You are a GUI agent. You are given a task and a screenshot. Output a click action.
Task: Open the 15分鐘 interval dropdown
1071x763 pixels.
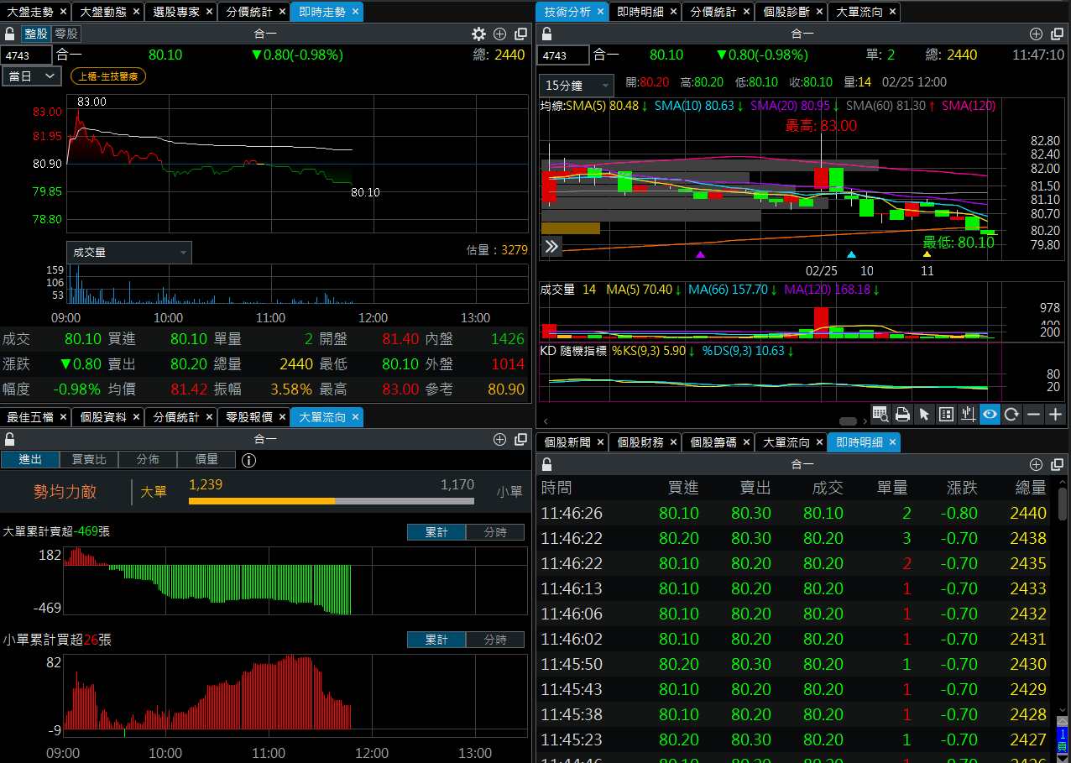577,85
